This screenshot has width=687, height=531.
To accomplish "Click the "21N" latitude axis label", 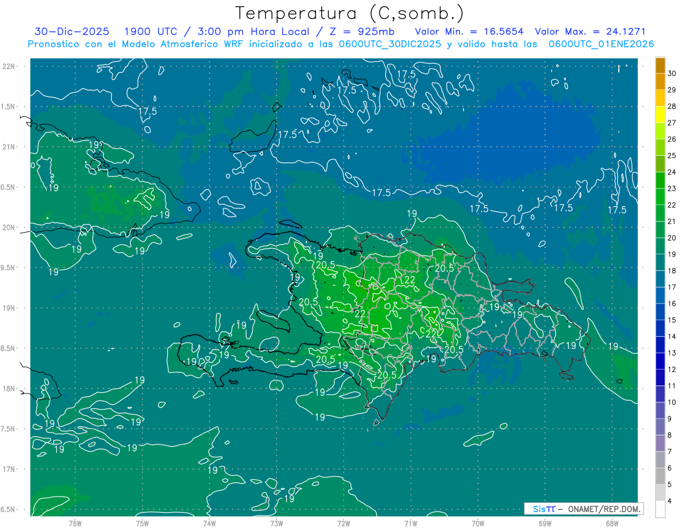I will 10,147.
